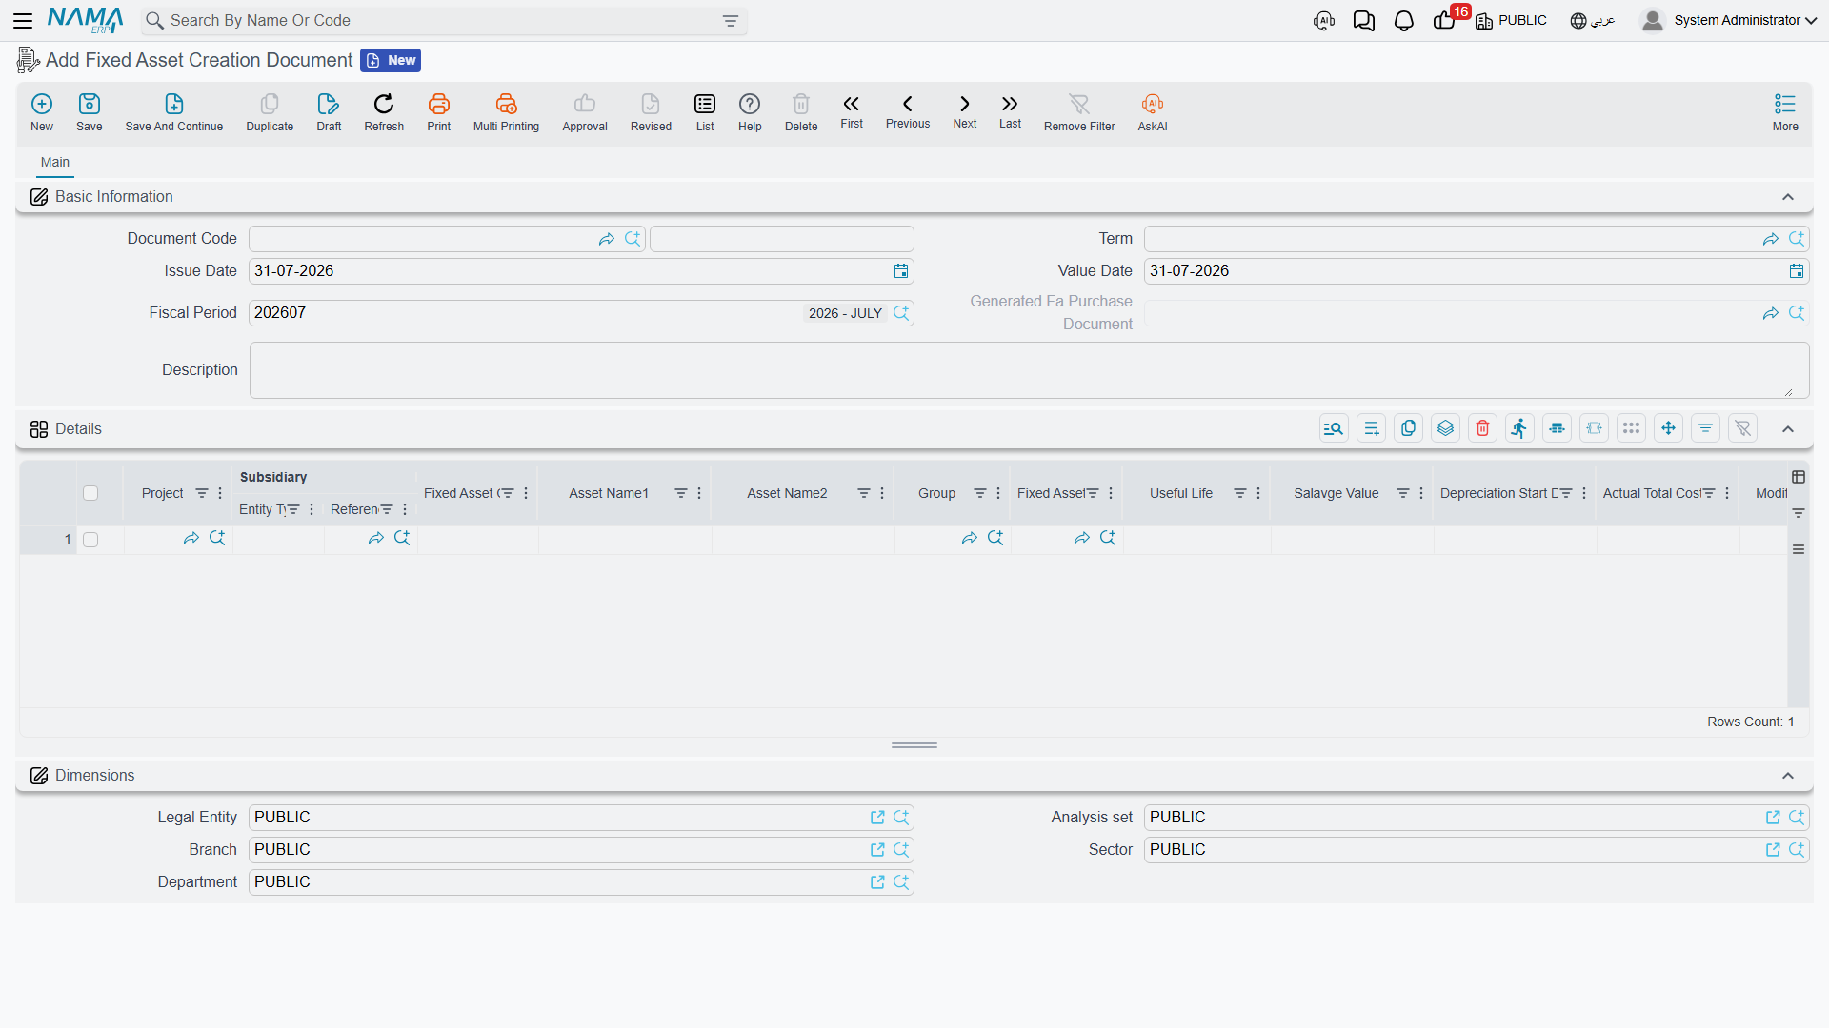Open Multi Printing
Image resolution: width=1829 pixels, height=1028 pixels.
point(506,112)
